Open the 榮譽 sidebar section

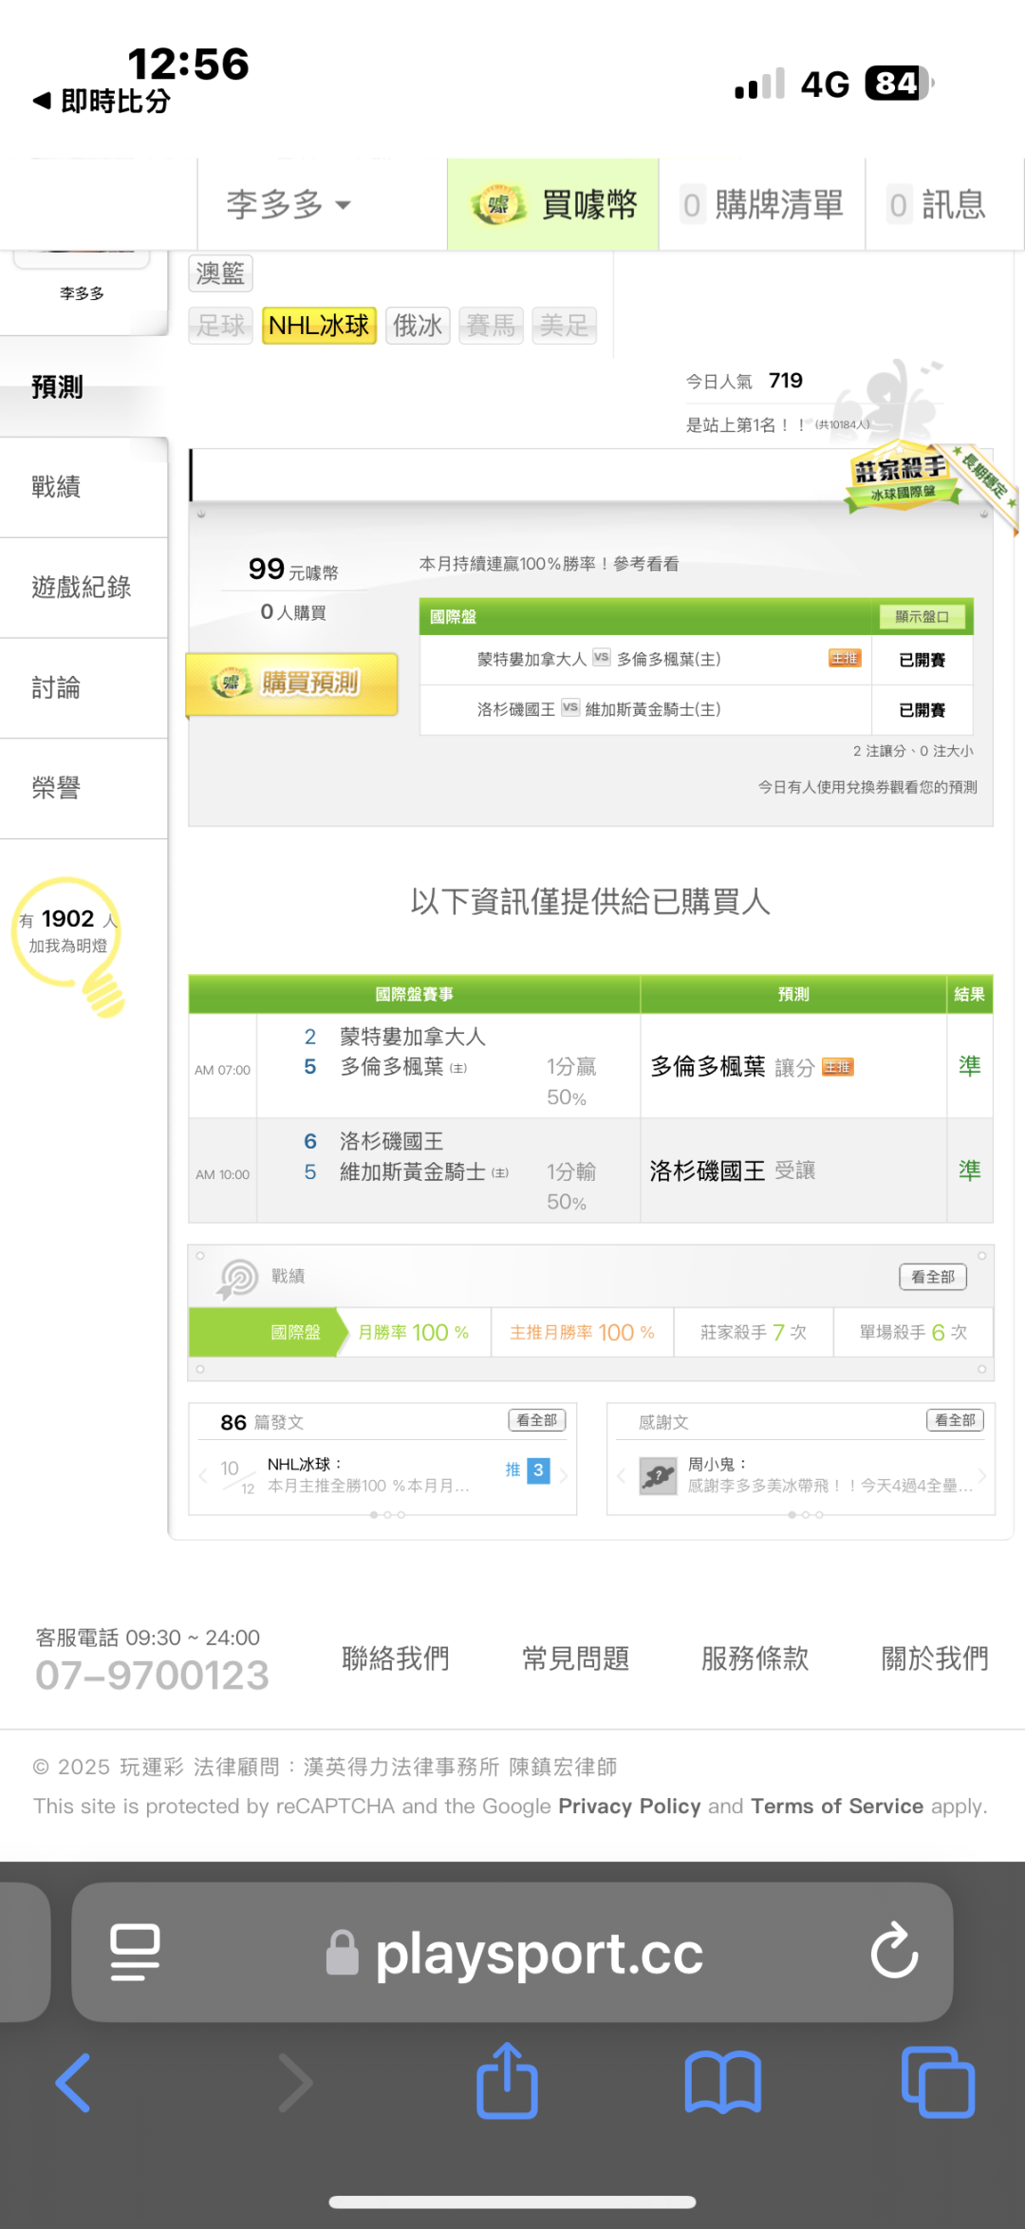coord(84,788)
